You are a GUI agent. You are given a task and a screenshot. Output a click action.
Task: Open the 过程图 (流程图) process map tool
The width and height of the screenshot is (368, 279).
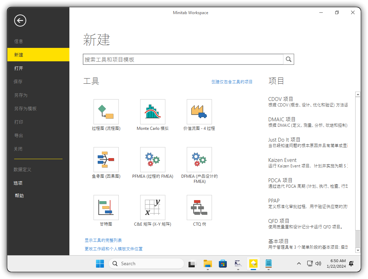[106, 112]
